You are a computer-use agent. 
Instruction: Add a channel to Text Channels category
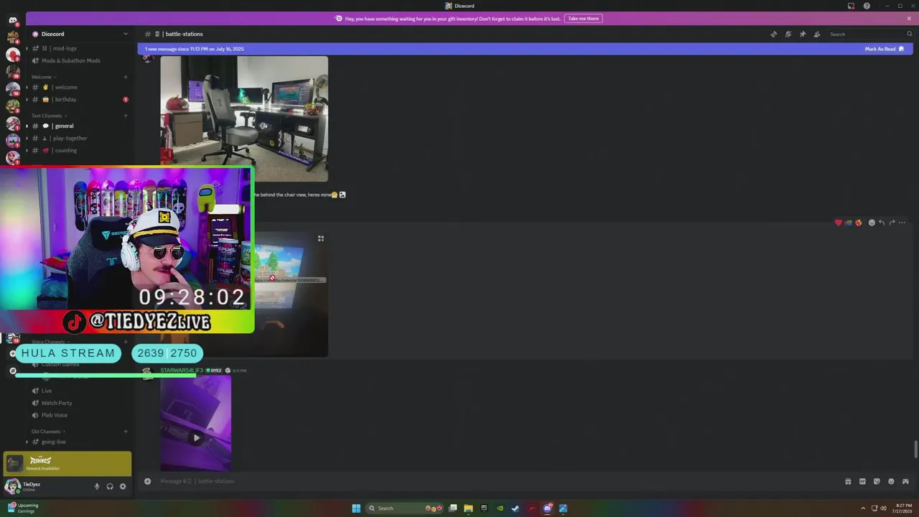coord(126,116)
